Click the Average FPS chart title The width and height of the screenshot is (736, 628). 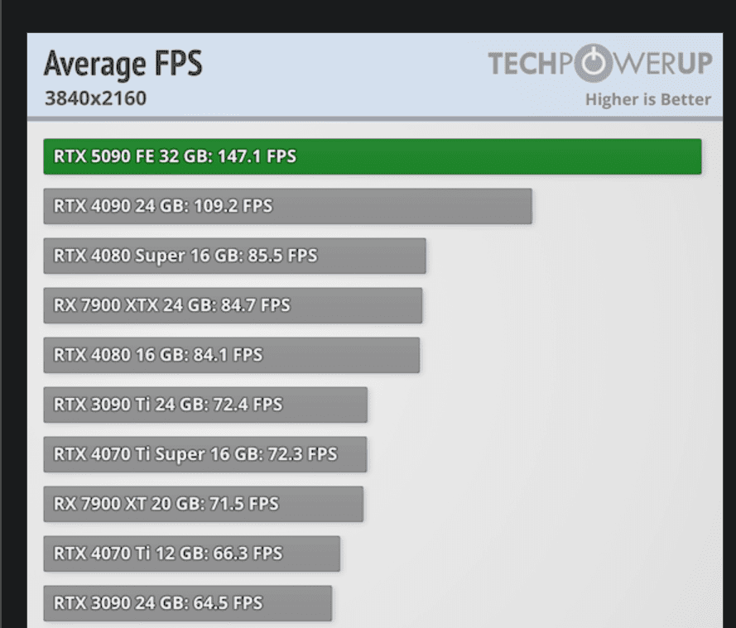pyautogui.click(x=123, y=64)
